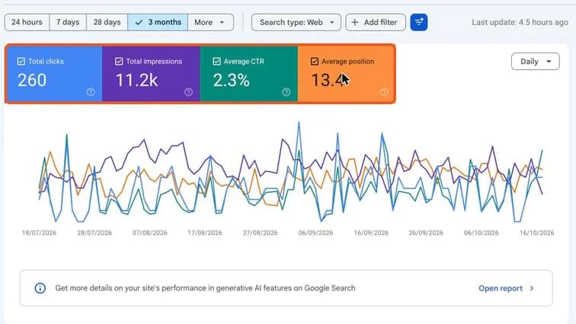The height and width of the screenshot is (324, 576).
Task: Select the 24 hours date range
Action: [x=27, y=22]
